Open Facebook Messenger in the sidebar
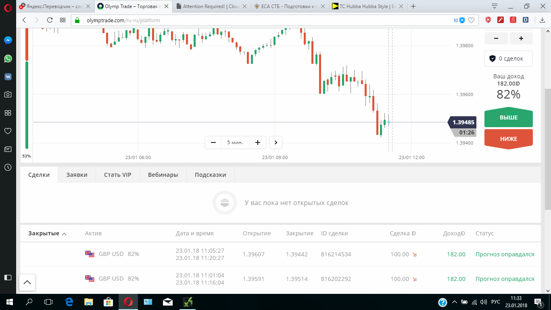This screenshot has height=310, width=551. pos(8,40)
